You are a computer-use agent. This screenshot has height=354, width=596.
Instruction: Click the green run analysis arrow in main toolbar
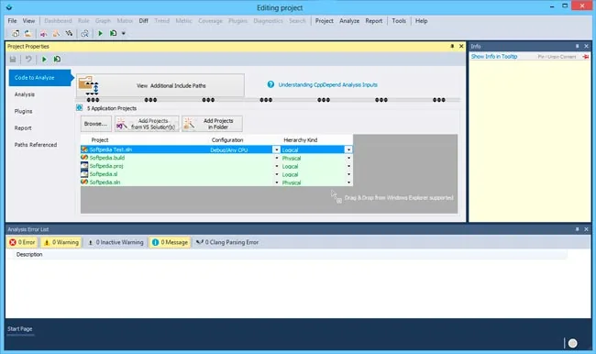pos(100,33)
